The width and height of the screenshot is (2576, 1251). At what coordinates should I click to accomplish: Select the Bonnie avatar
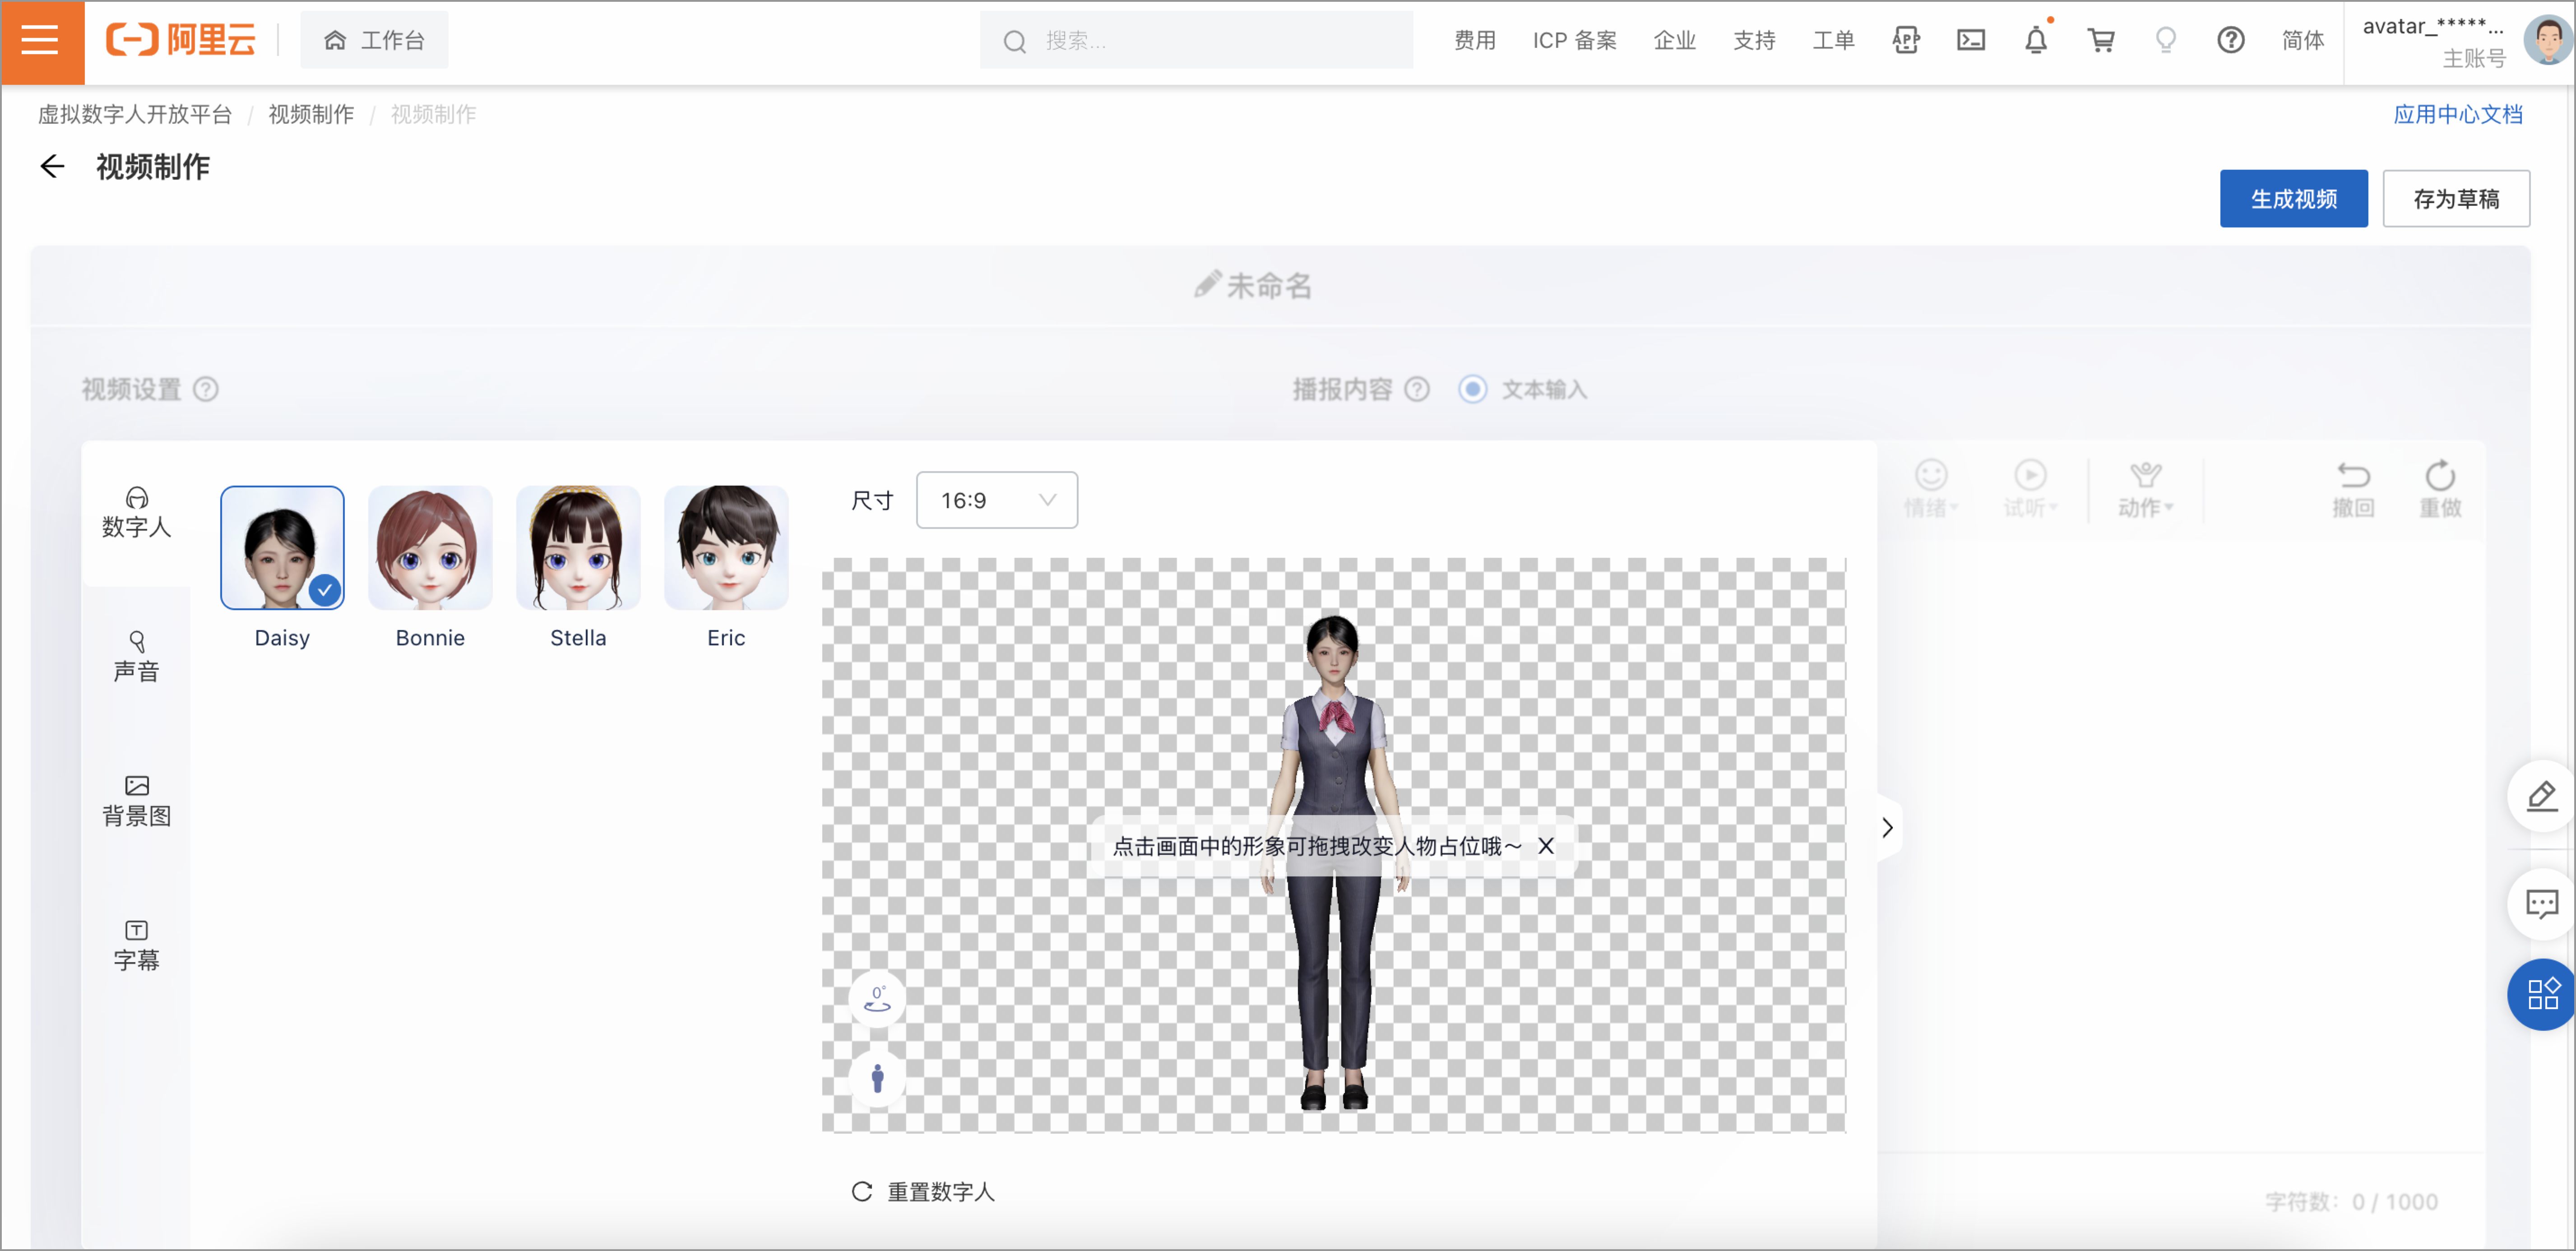point(430,548)
